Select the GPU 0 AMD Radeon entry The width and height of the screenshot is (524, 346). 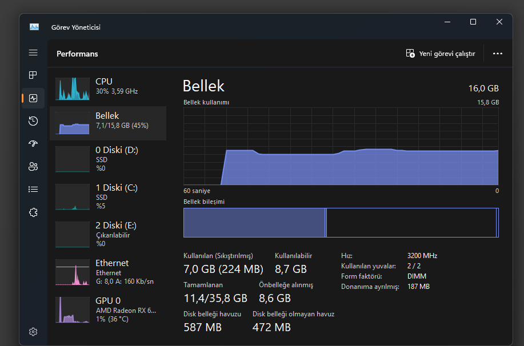pyautogui.click(x=108, y=309)
